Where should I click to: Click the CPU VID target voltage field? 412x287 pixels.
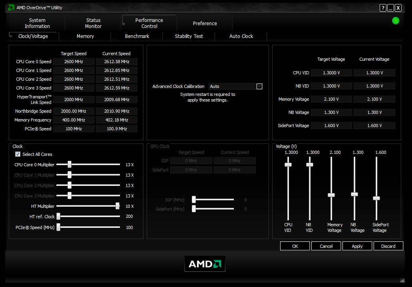(x=331, y=73)
